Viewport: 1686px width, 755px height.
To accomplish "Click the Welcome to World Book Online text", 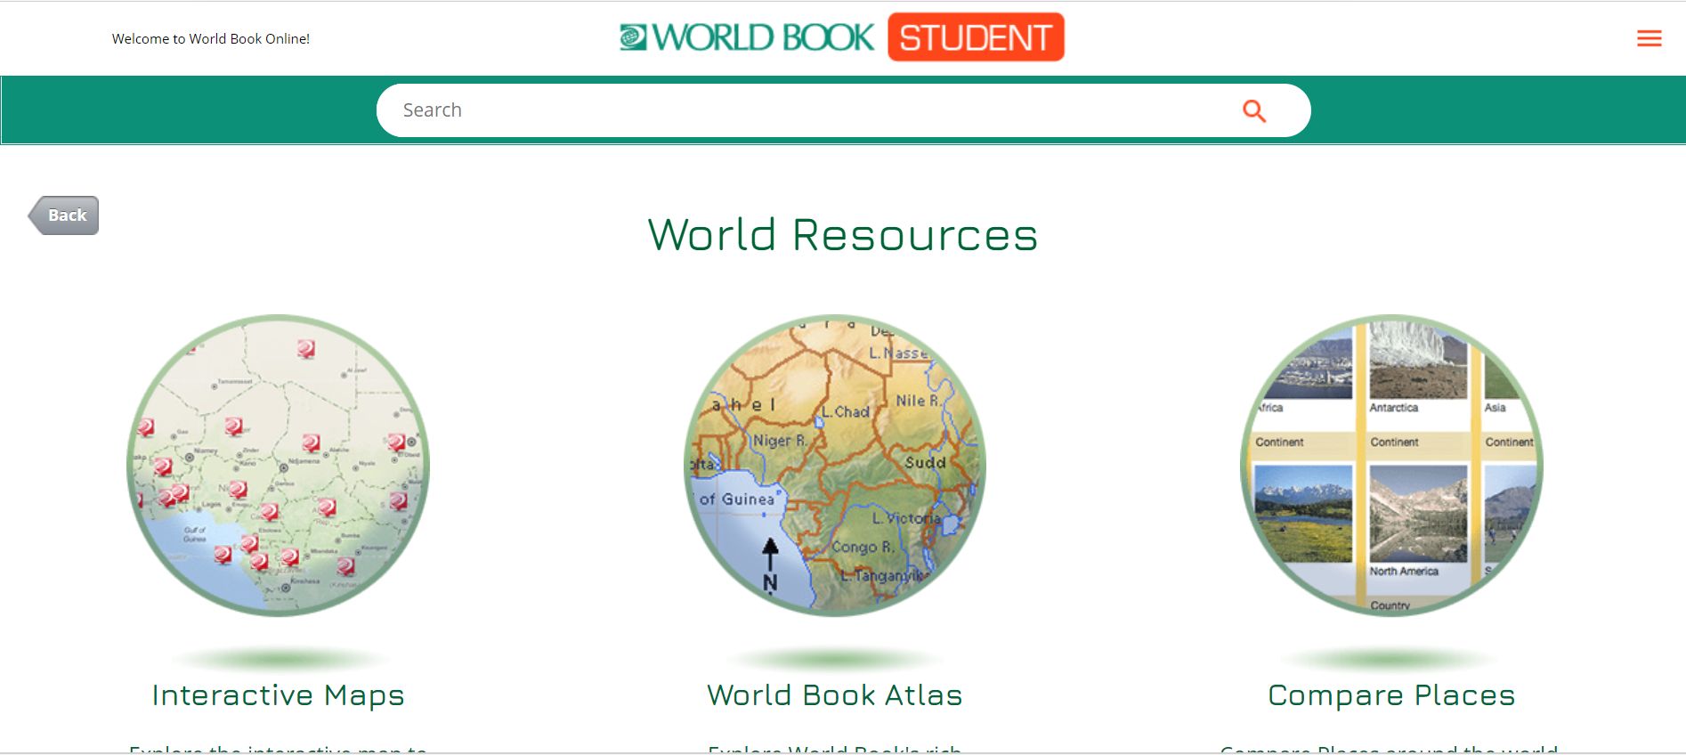I will (211, 39).
